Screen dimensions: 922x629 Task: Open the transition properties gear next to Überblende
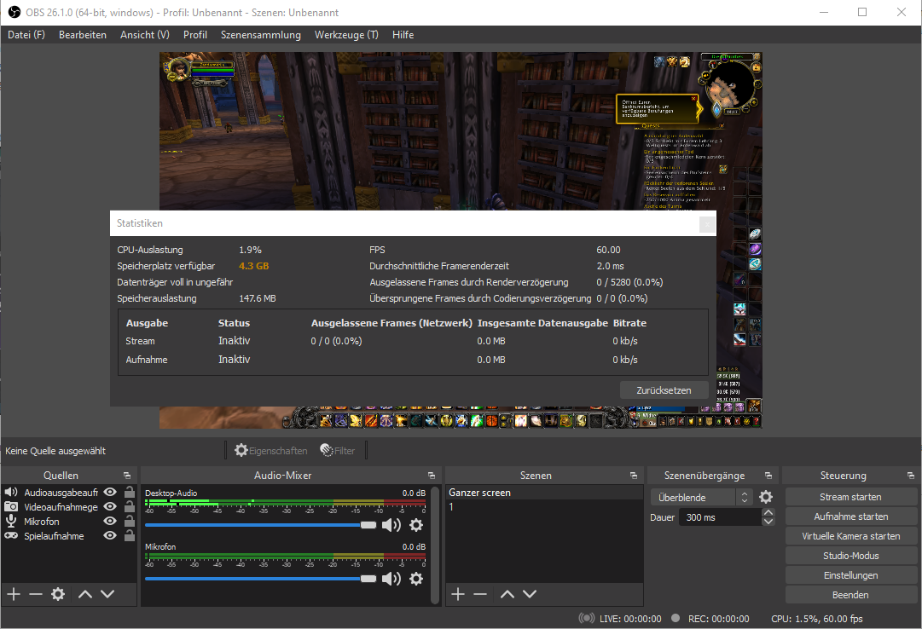[766, 498]
